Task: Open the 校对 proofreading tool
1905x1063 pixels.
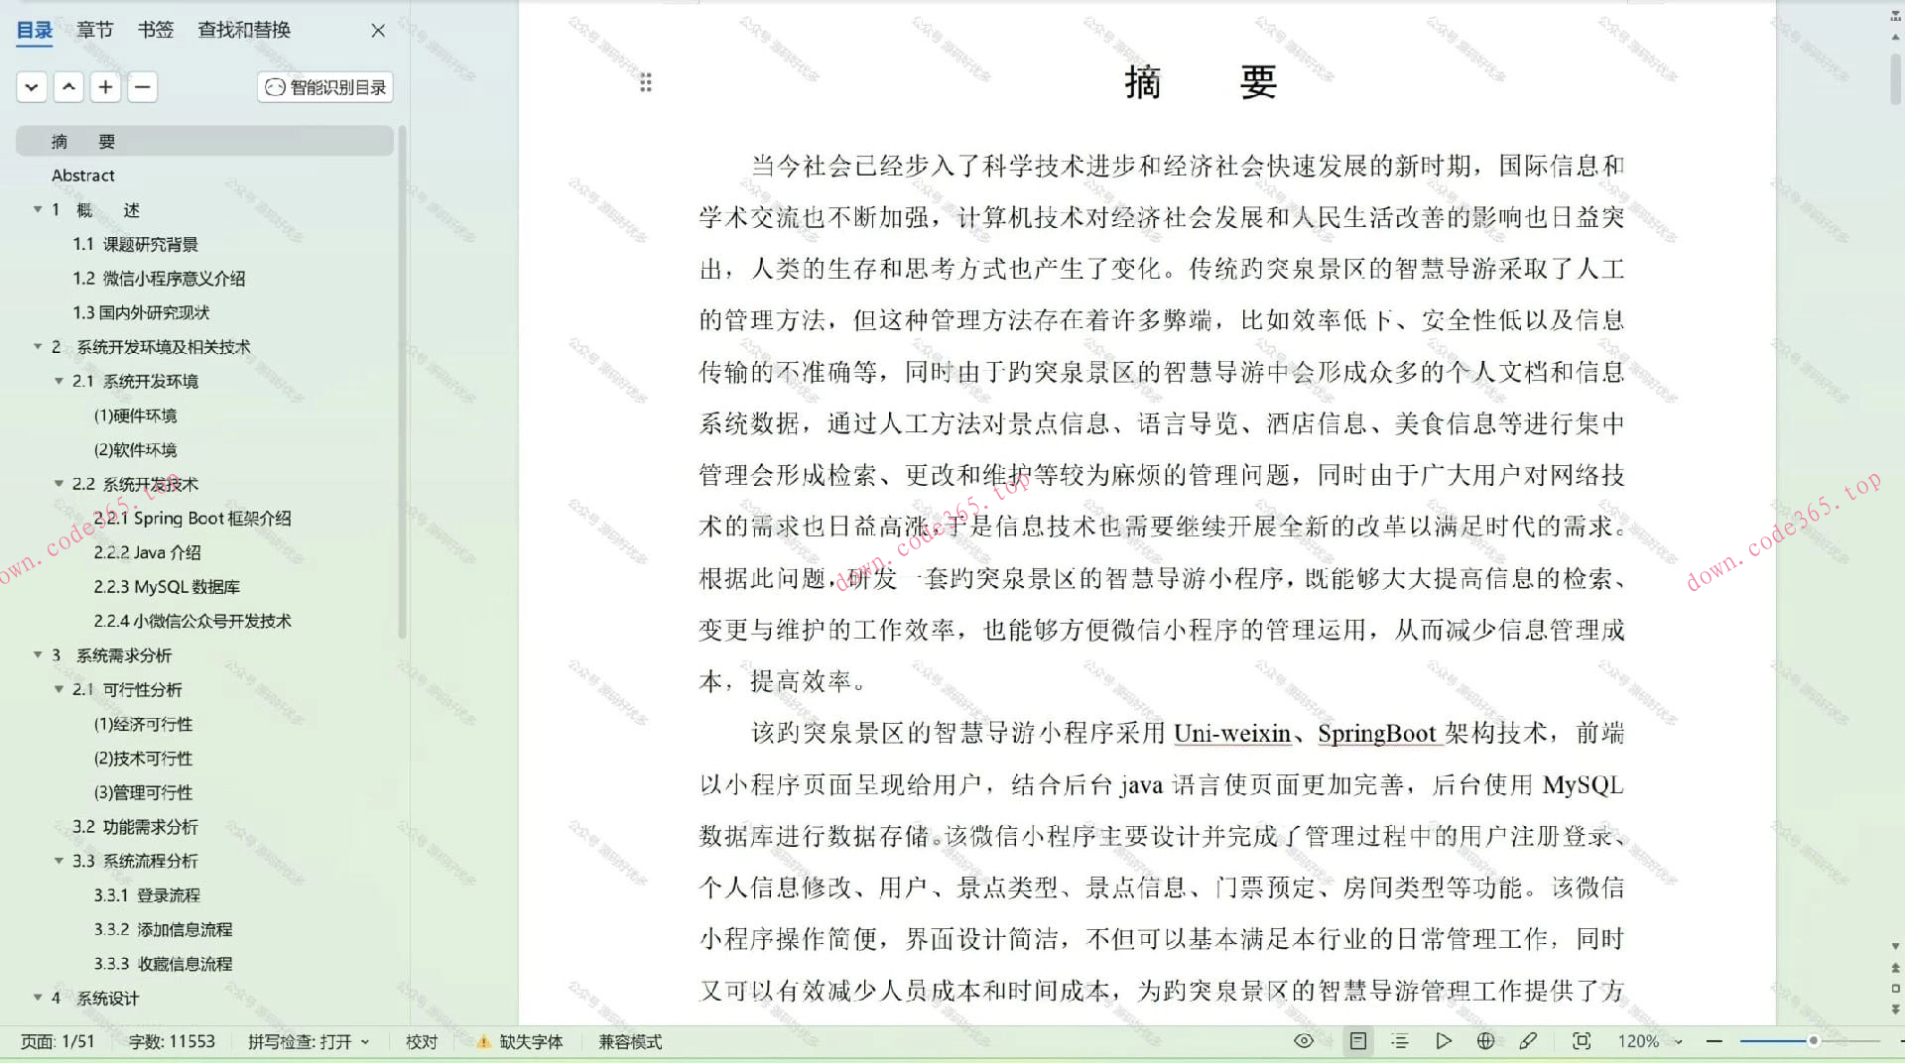Action: pyautogui.click(x=421, y=1041)
